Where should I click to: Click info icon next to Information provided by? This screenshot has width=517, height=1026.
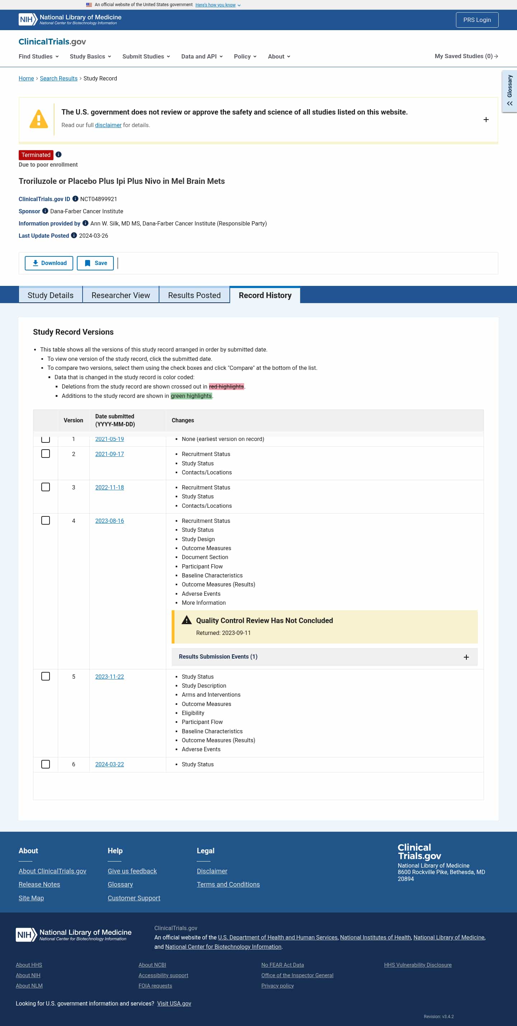85,223
